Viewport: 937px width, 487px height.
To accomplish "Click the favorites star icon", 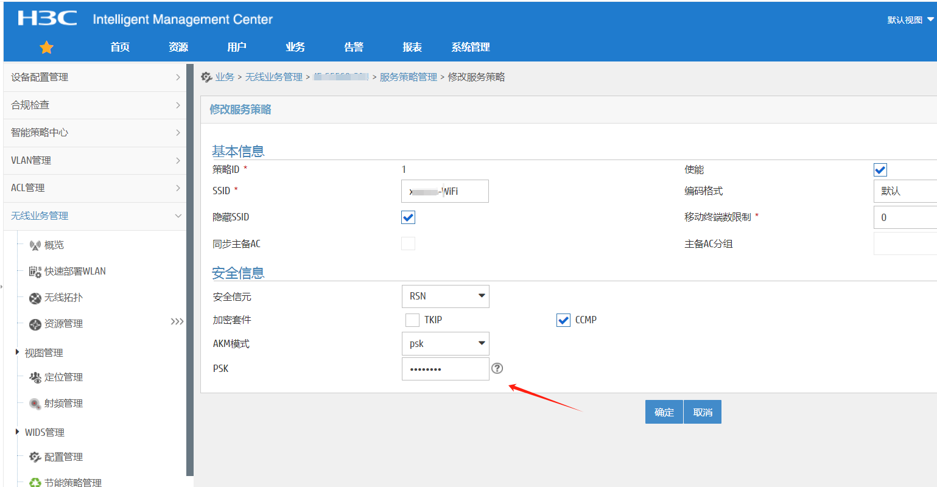I will [46, 47].
